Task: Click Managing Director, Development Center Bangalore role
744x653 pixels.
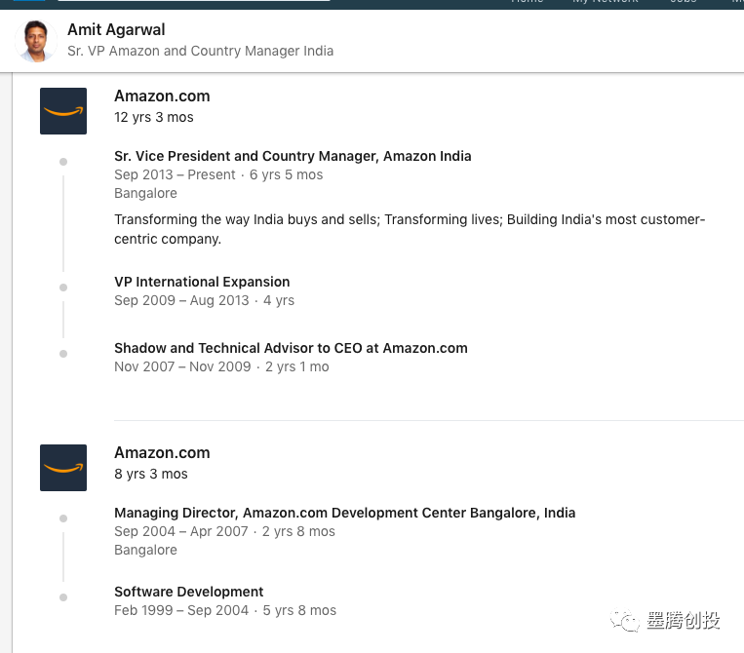Action: coord(344,513)
